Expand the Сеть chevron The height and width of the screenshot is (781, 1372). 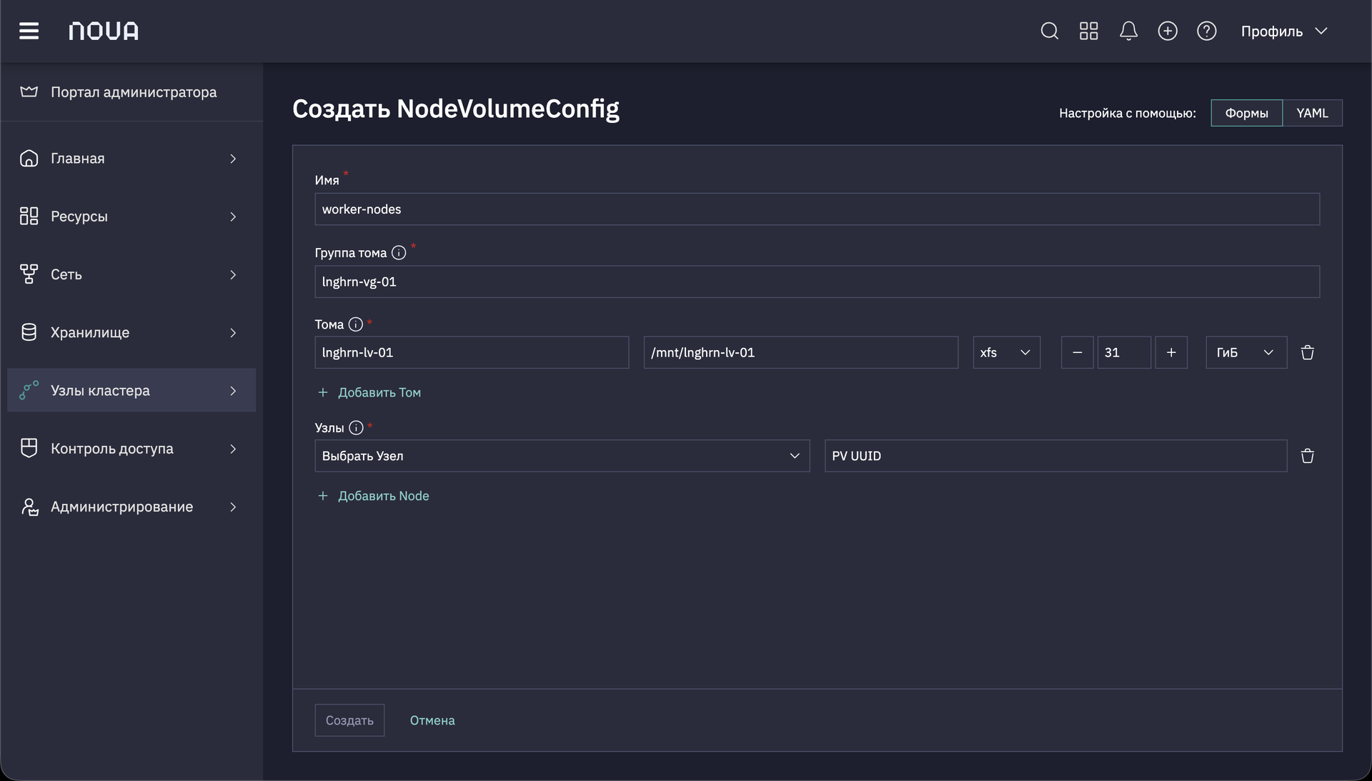(233, 274)
